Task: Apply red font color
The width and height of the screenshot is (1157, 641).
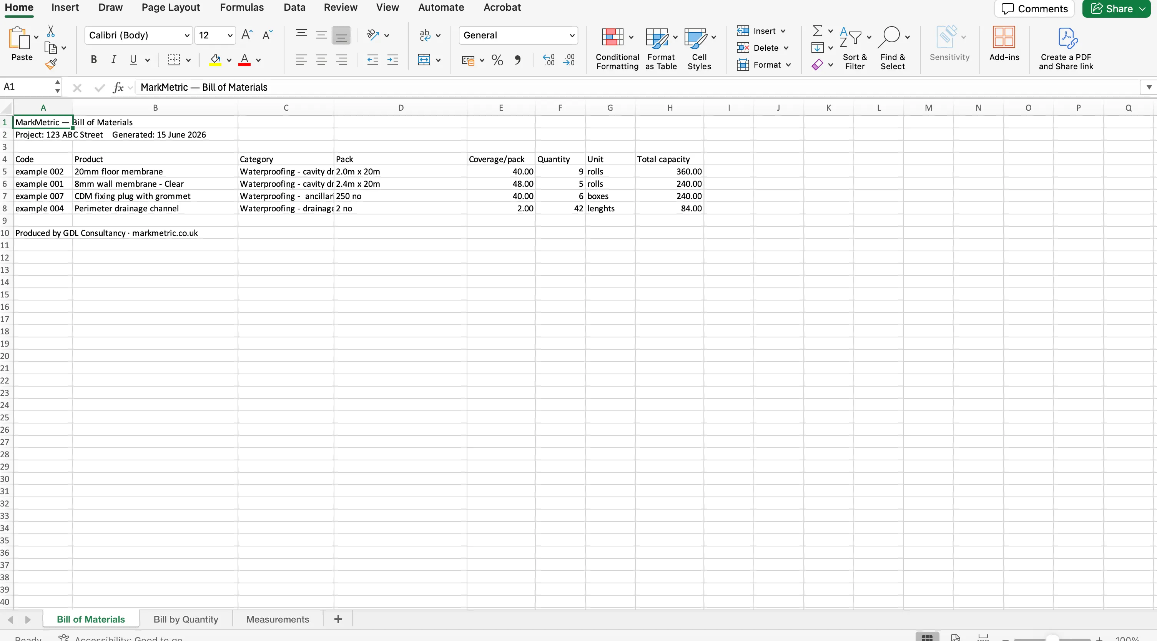Action: coord(244,60)
